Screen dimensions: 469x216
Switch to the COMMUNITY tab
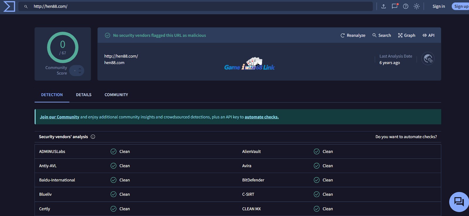(116, 95)
